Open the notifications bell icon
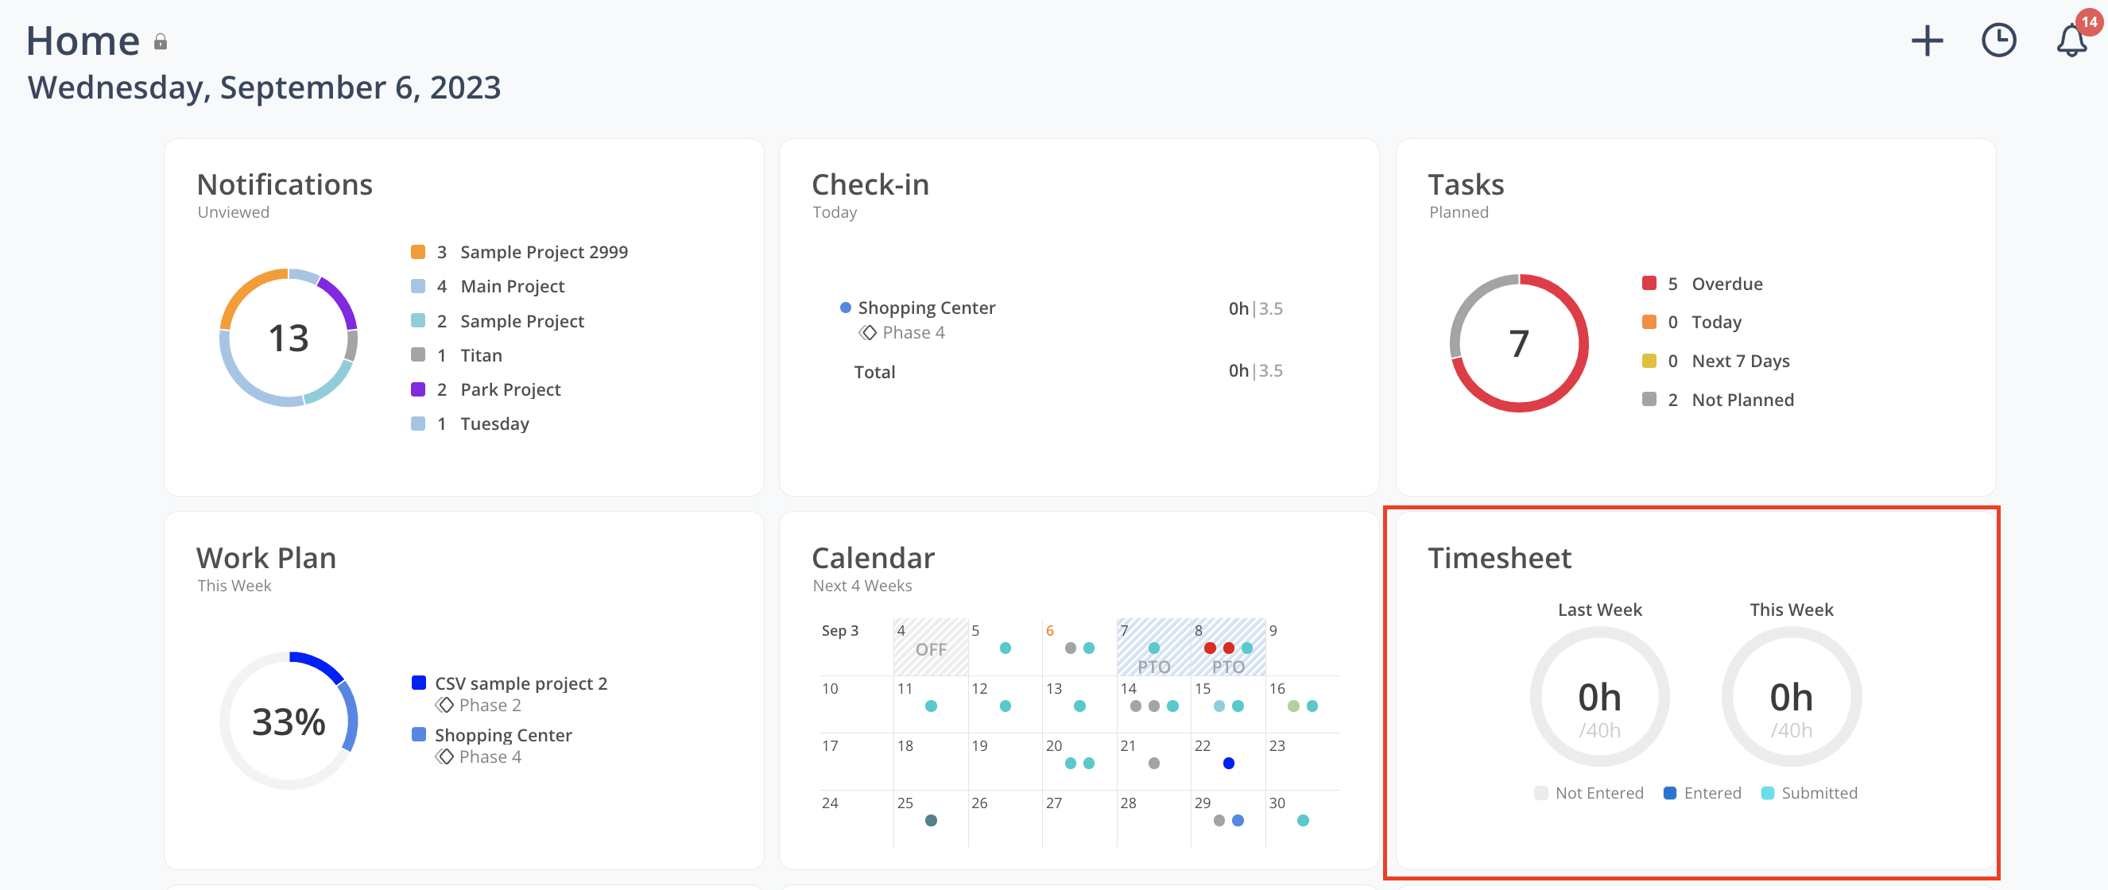Viewport: 2108px width, 890px height. 2071,41
